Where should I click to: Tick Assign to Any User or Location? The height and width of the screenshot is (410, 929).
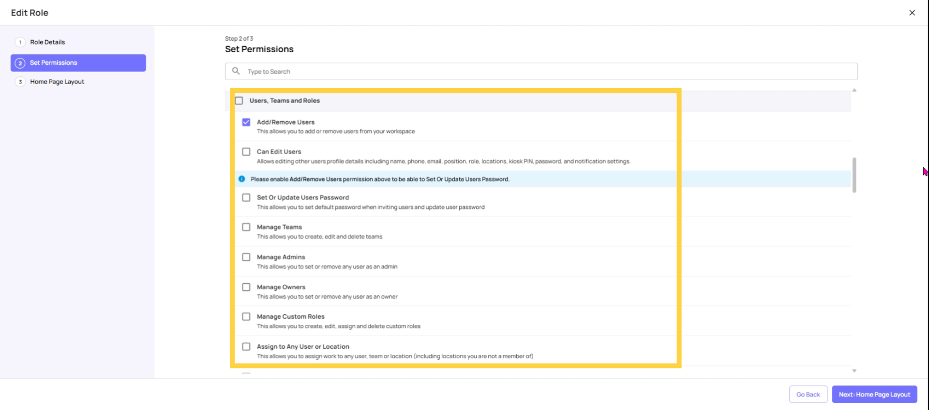pyautogui.click(x=246, y=347)
